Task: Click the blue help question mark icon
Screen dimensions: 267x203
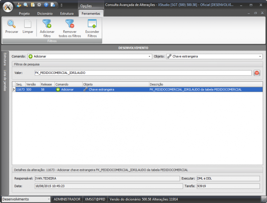Action: tap(46, 5)
